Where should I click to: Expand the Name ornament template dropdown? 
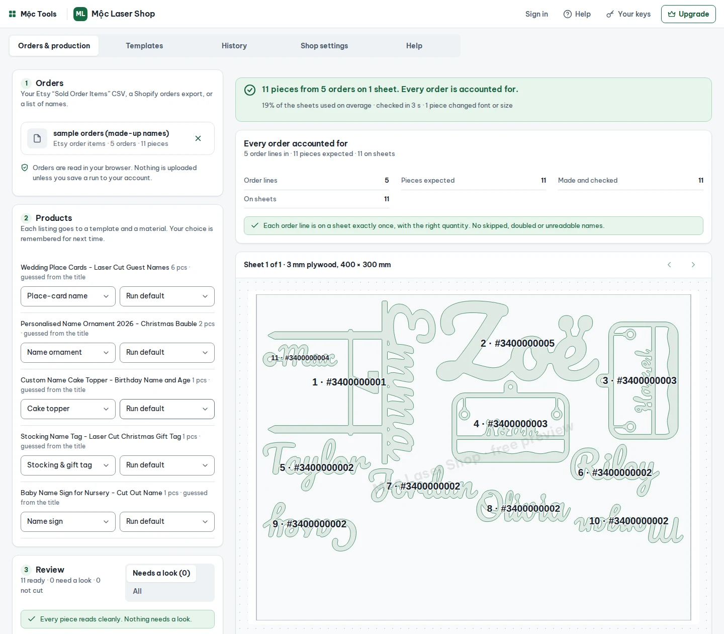pyautogui.click(x=68, y=353)
